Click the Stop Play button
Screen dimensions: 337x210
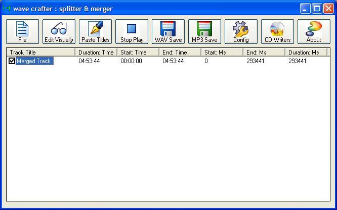tap(132, 31)
